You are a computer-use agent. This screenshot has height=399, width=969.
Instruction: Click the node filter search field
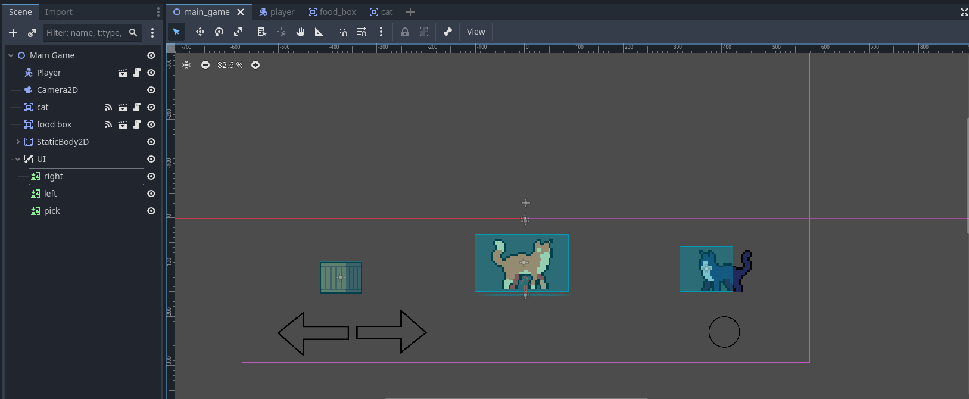click(85, 33)
